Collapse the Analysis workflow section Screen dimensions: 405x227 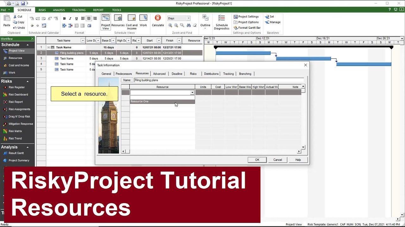[28, 147]
